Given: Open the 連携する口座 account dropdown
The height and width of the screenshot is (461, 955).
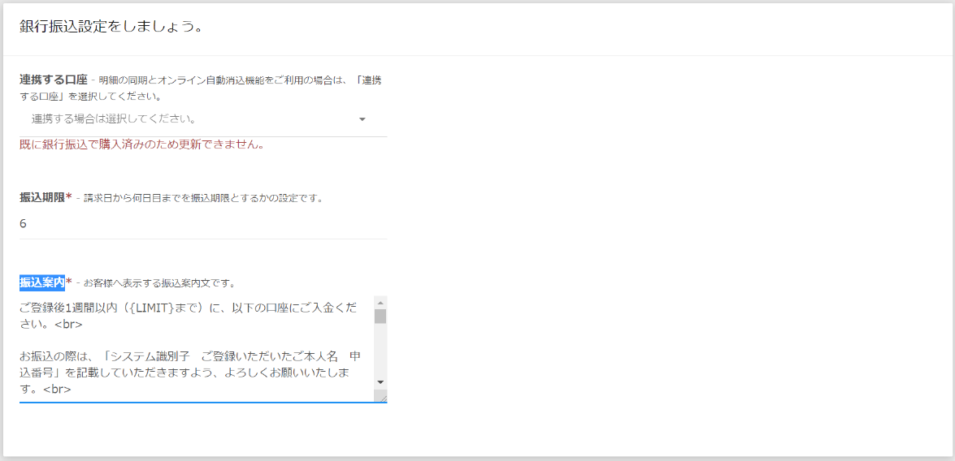Looking at the screenshot, I should pos(203,119).
